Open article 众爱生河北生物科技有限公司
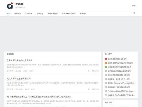Screen dimensions: 142x107 [20, 60]
